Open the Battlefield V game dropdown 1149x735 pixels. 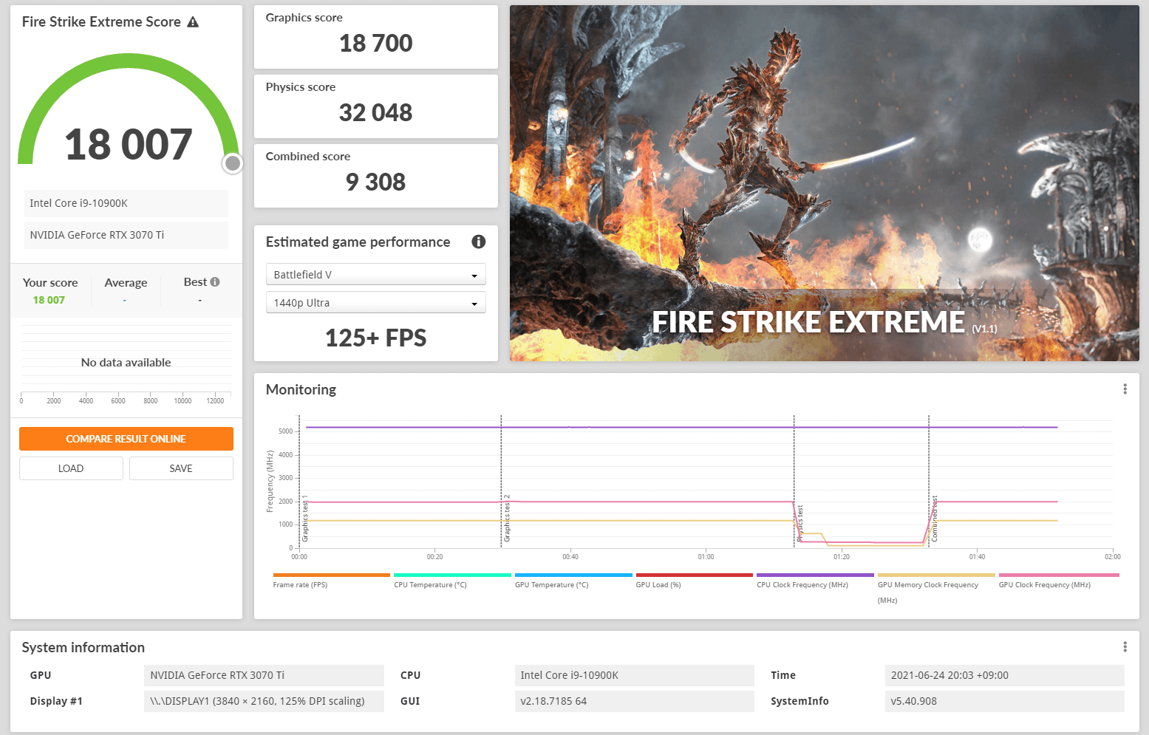[375, 274]
